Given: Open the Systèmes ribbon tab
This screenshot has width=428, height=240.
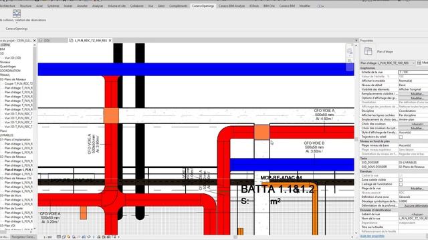Looking at the screenshot, I should [x=53, y=6].
